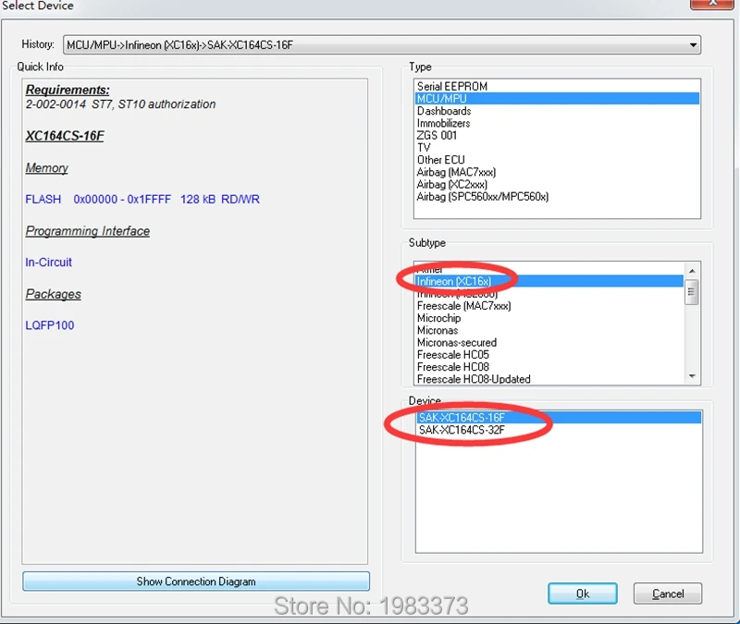Open the History dropdown arrow

coord(692,45)
